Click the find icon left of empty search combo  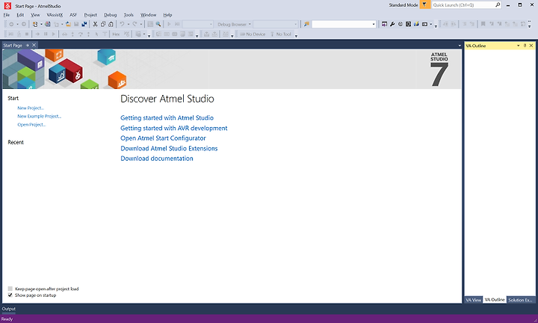tap(306, 24)
